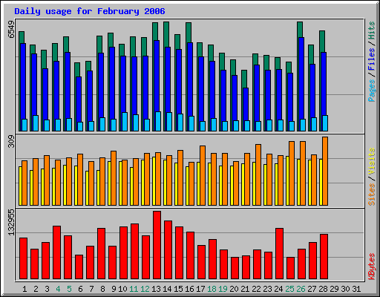Screen dimensions: 380x297
Task: Click the cyan 'Pages' legend label
Action: pyautogui.click(x=372, y=91)
